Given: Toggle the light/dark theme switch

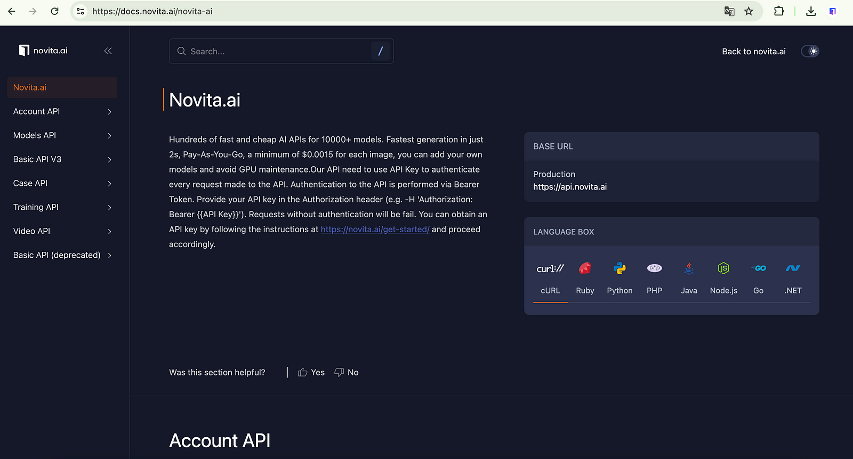Looking at the screenshot, I should tap(810, 51).
